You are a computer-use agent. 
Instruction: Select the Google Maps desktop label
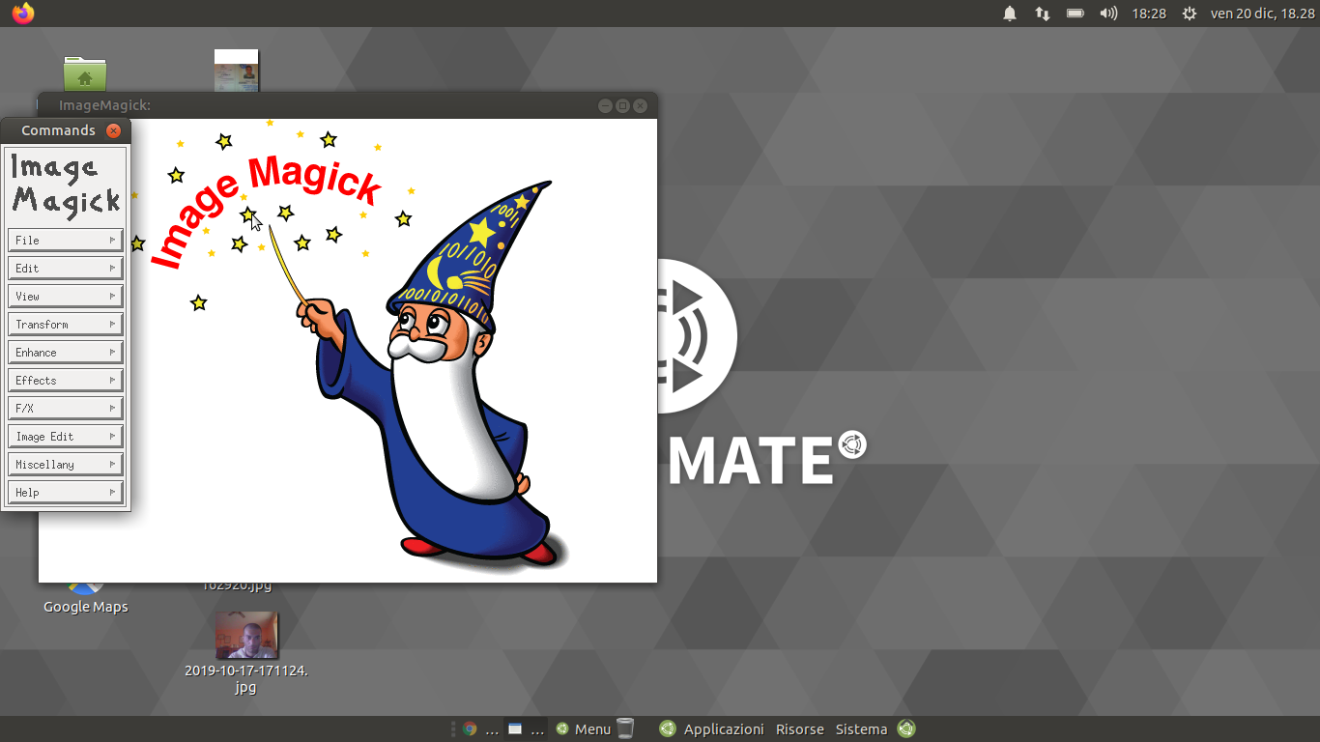point(86,607)
